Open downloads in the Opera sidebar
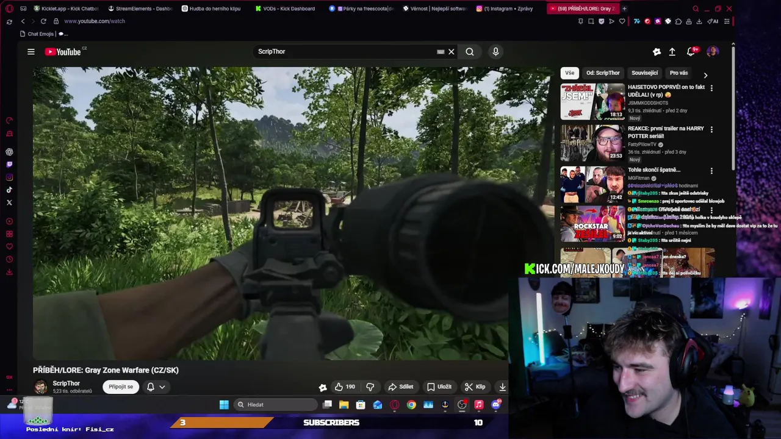The height and width of the screenshot is (439, 781). [x=9, y=272]
